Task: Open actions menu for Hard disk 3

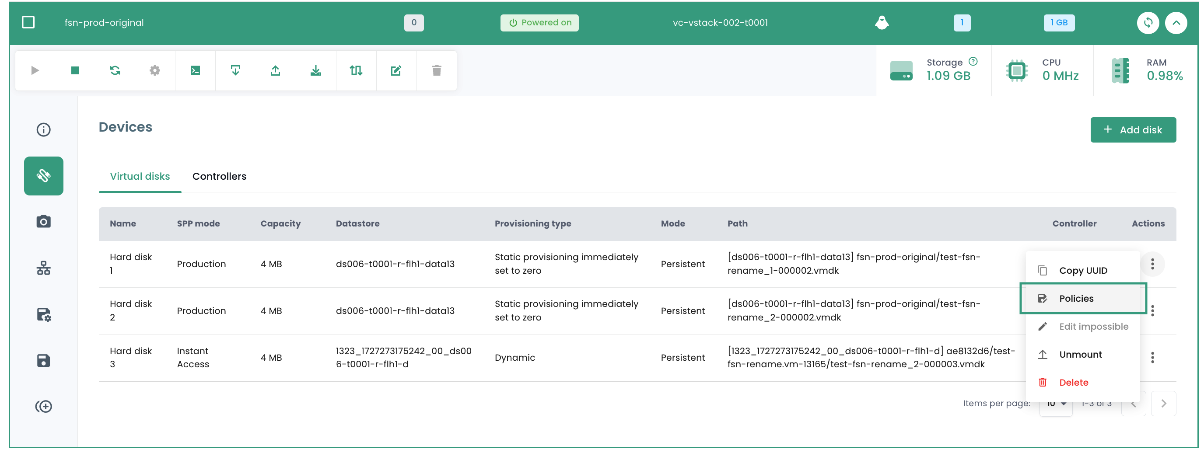Action: pos(1152,357)
